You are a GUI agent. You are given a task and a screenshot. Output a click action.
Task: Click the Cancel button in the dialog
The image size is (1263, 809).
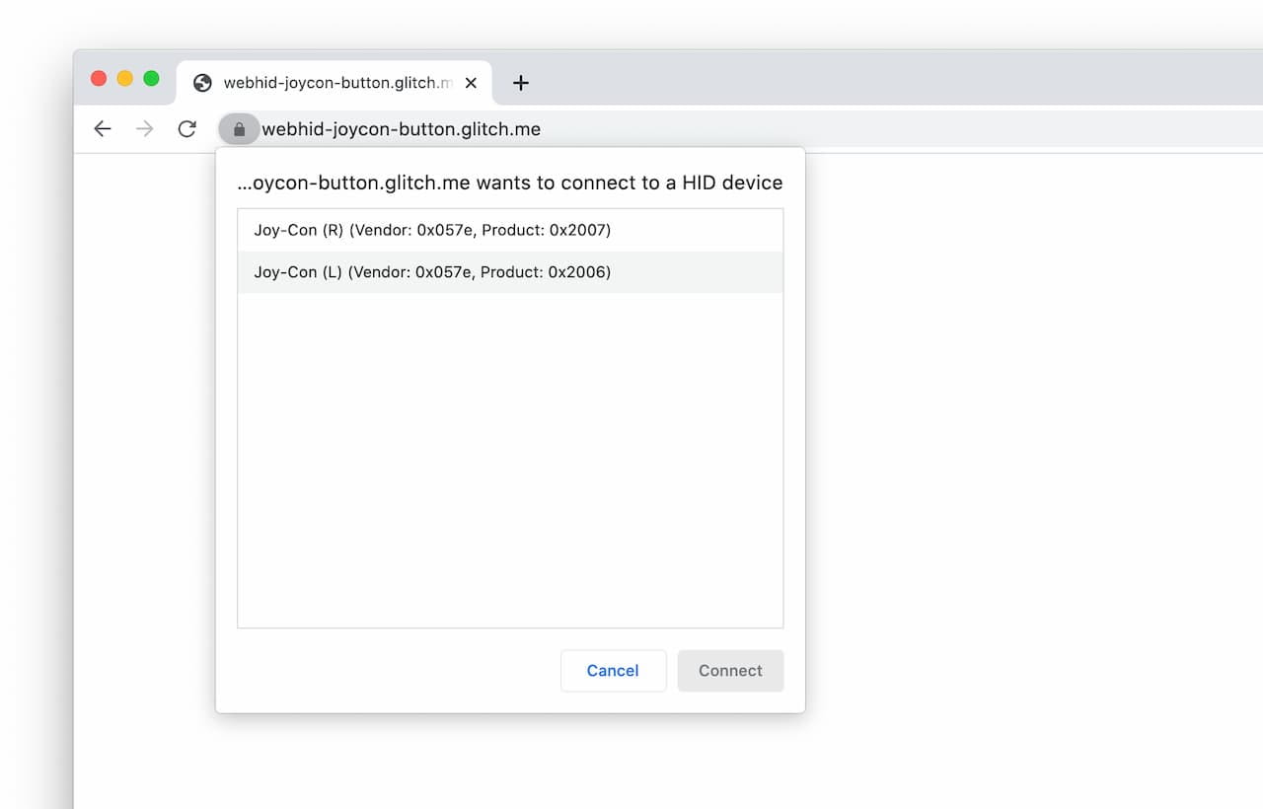(x=613, y=670)
